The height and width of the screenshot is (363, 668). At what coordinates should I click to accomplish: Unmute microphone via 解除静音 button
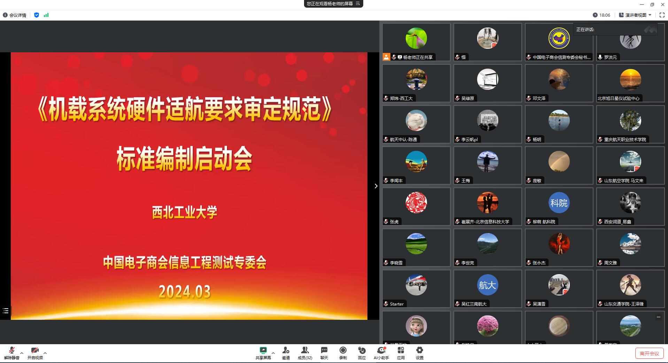pyautogui.click(x=11, y=353)
